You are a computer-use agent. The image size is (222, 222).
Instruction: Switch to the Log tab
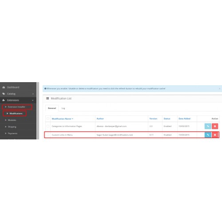pos(63,108)
